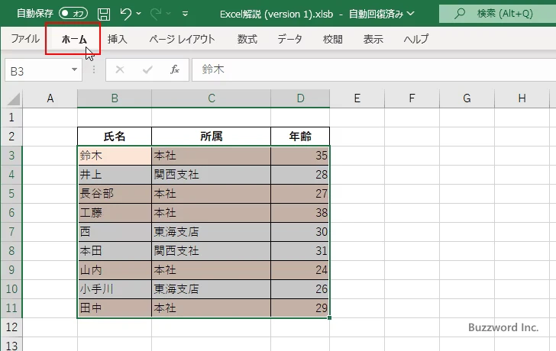
Task: Click the cell containing 工藤
Action: tap(115, 213)
